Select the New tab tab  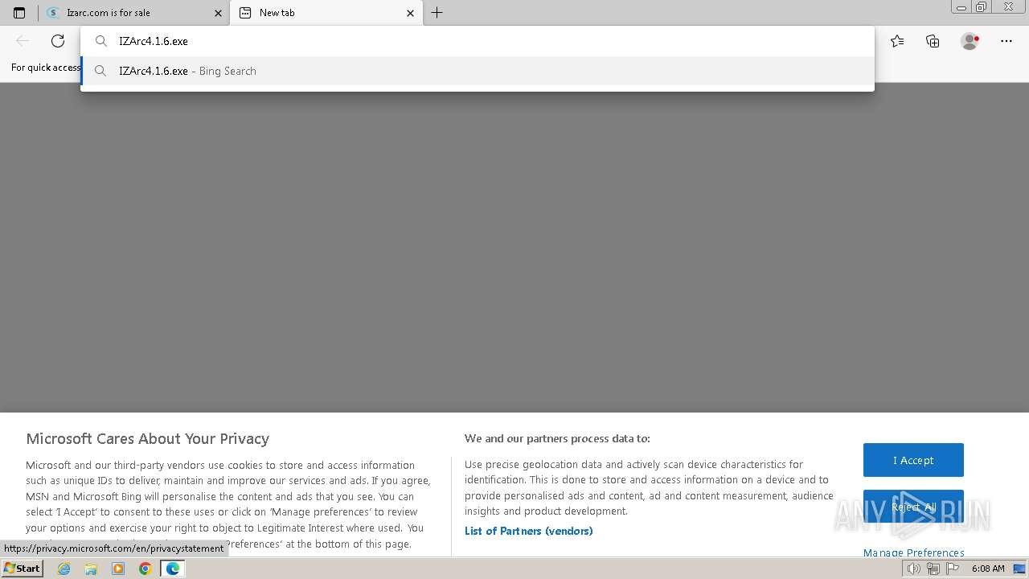326,13
